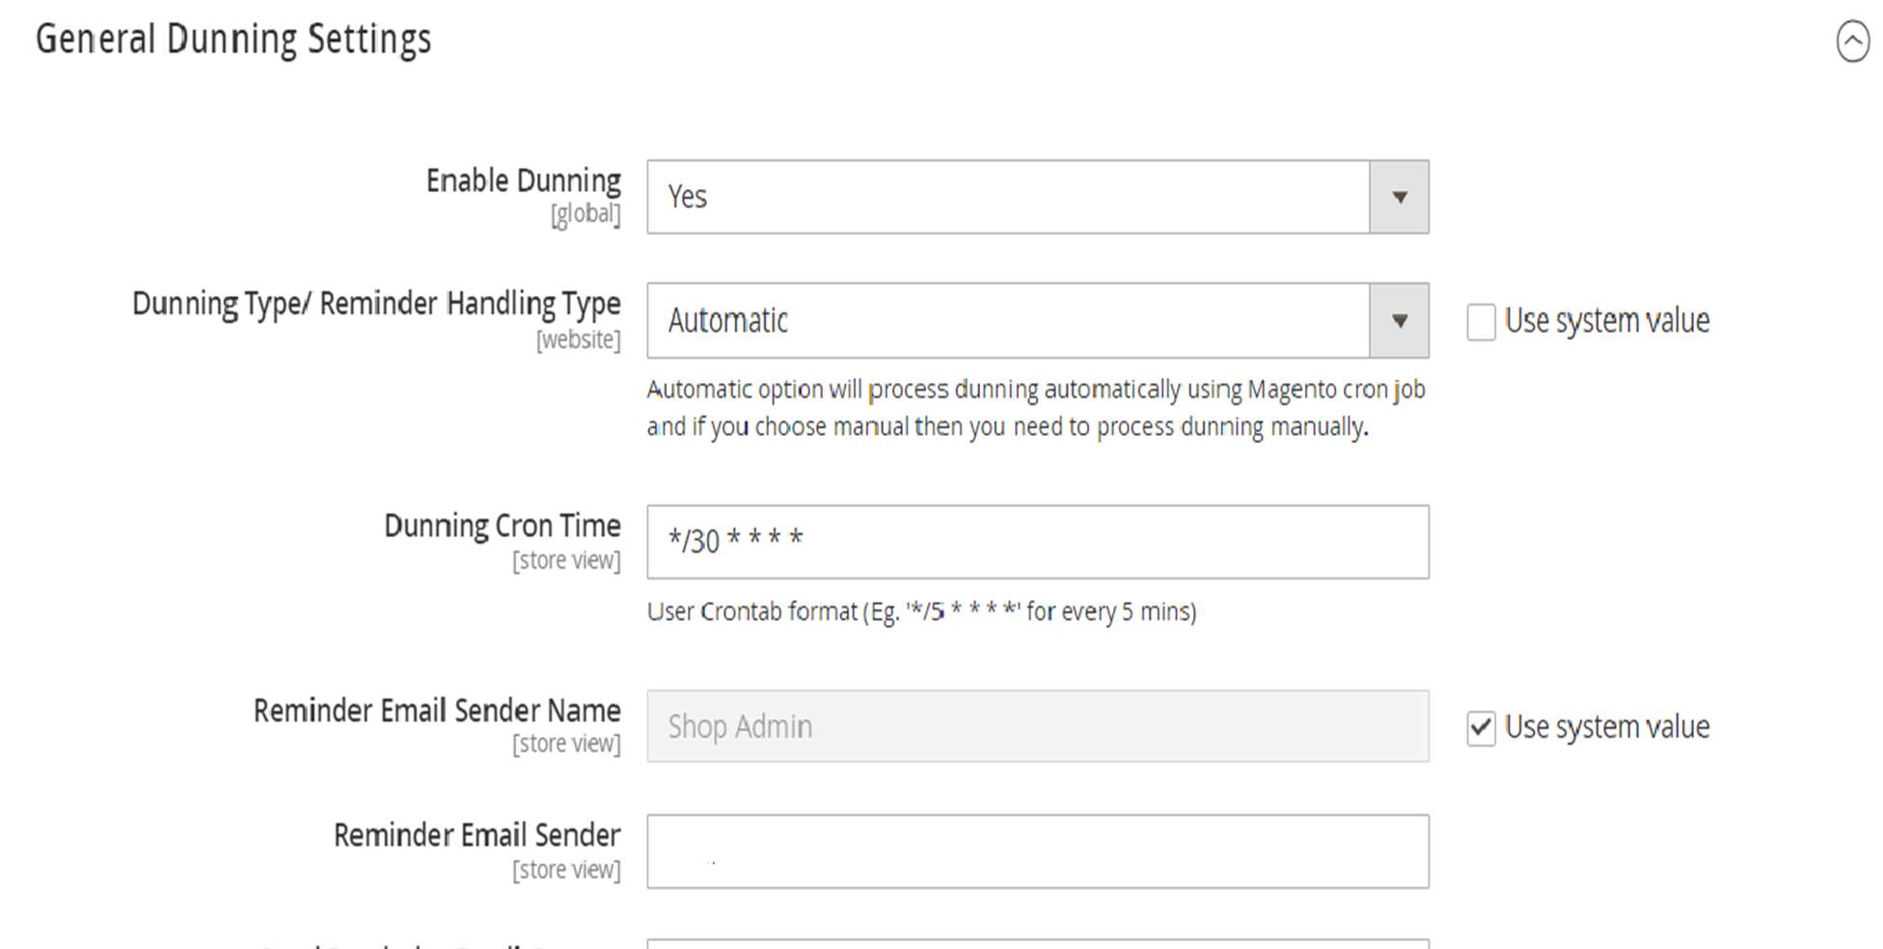
Task: Click the Reminder Email Sender label
Action: pyautogui.click(x=477, y=835)
